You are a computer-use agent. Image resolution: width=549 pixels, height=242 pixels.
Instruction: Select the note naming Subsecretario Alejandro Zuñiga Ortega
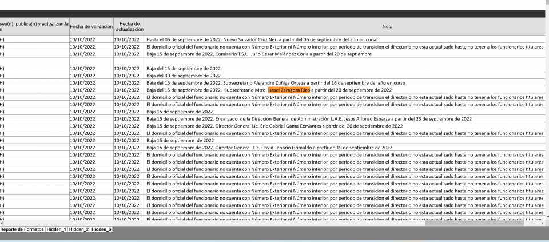click(347, 83)
